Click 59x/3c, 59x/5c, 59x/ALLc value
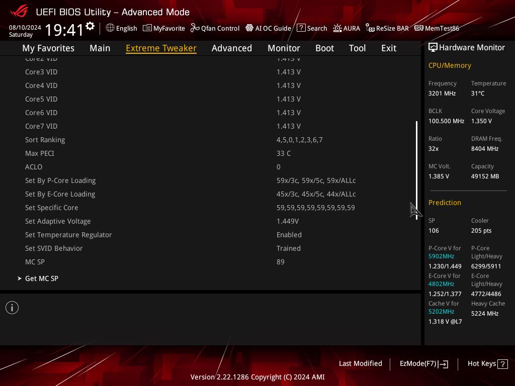515x386 pixels. (316, 180)
